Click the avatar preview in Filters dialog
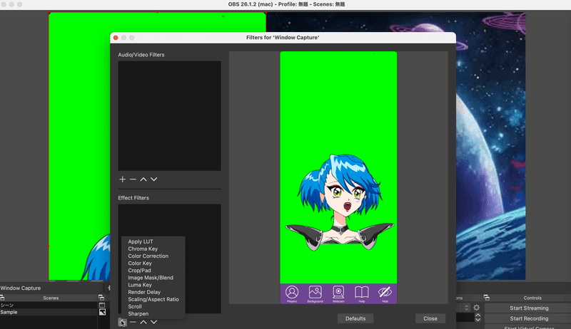This screenshot has height=329, width=571. point(338,177)
